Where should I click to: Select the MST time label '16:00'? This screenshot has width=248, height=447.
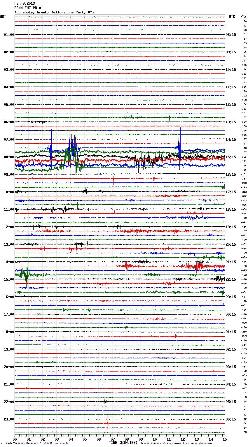[x=9, y=297]
